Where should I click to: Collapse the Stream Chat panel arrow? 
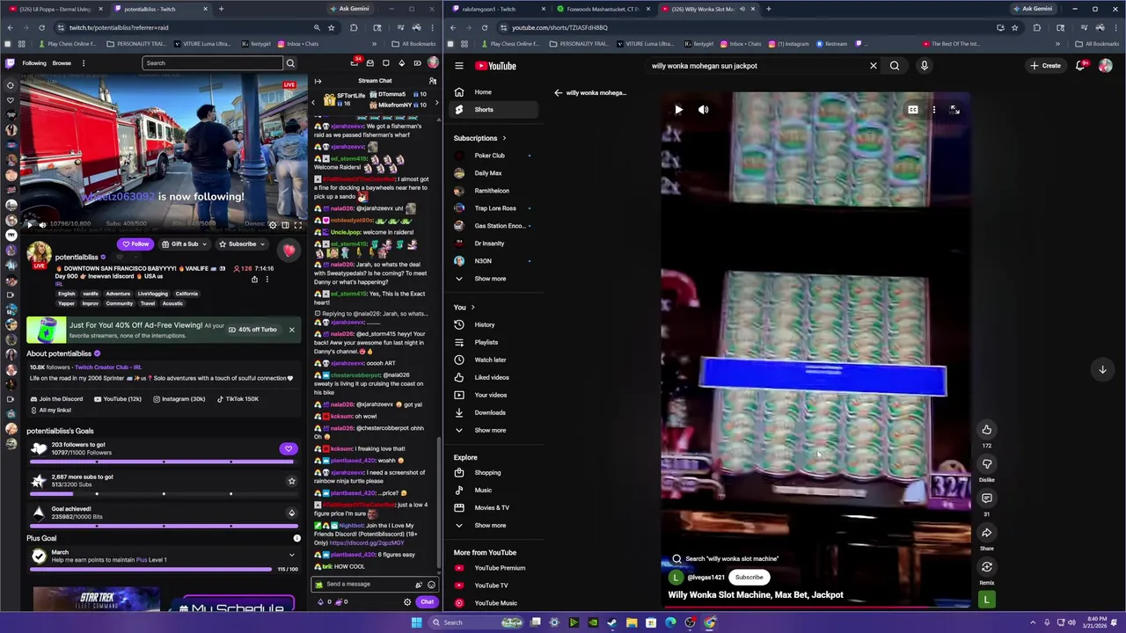click(x=318, y=81)
